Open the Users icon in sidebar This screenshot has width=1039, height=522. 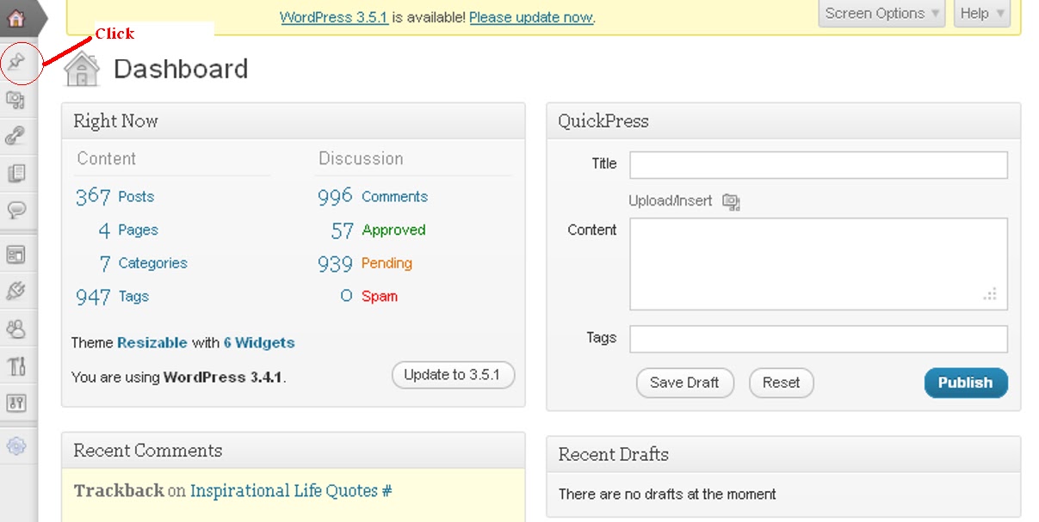(16, 329)
